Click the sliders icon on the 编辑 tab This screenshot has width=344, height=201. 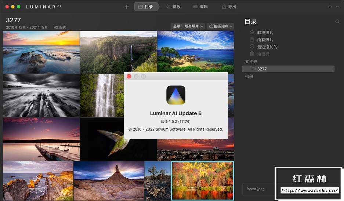[x=195, y=7]
